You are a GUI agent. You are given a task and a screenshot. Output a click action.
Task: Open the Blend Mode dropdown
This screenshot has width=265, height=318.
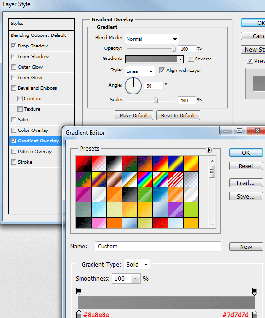[152, 39]
